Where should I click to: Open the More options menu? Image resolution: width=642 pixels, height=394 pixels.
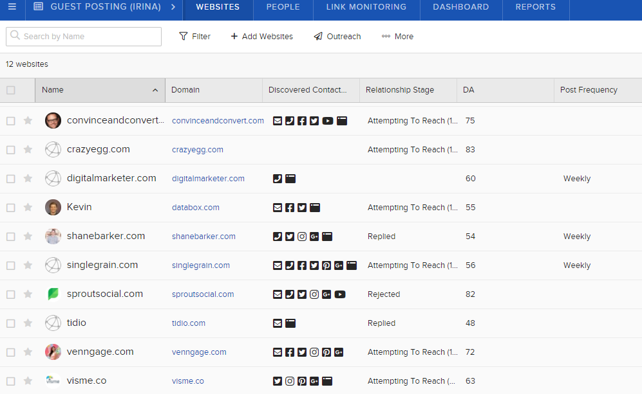[x=397, y=37]
